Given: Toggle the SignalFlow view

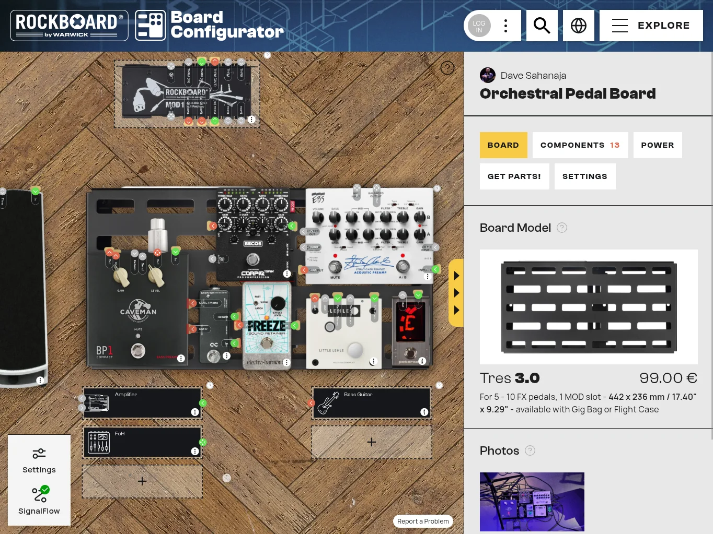Looking at the screenshot, I should 39,500.
